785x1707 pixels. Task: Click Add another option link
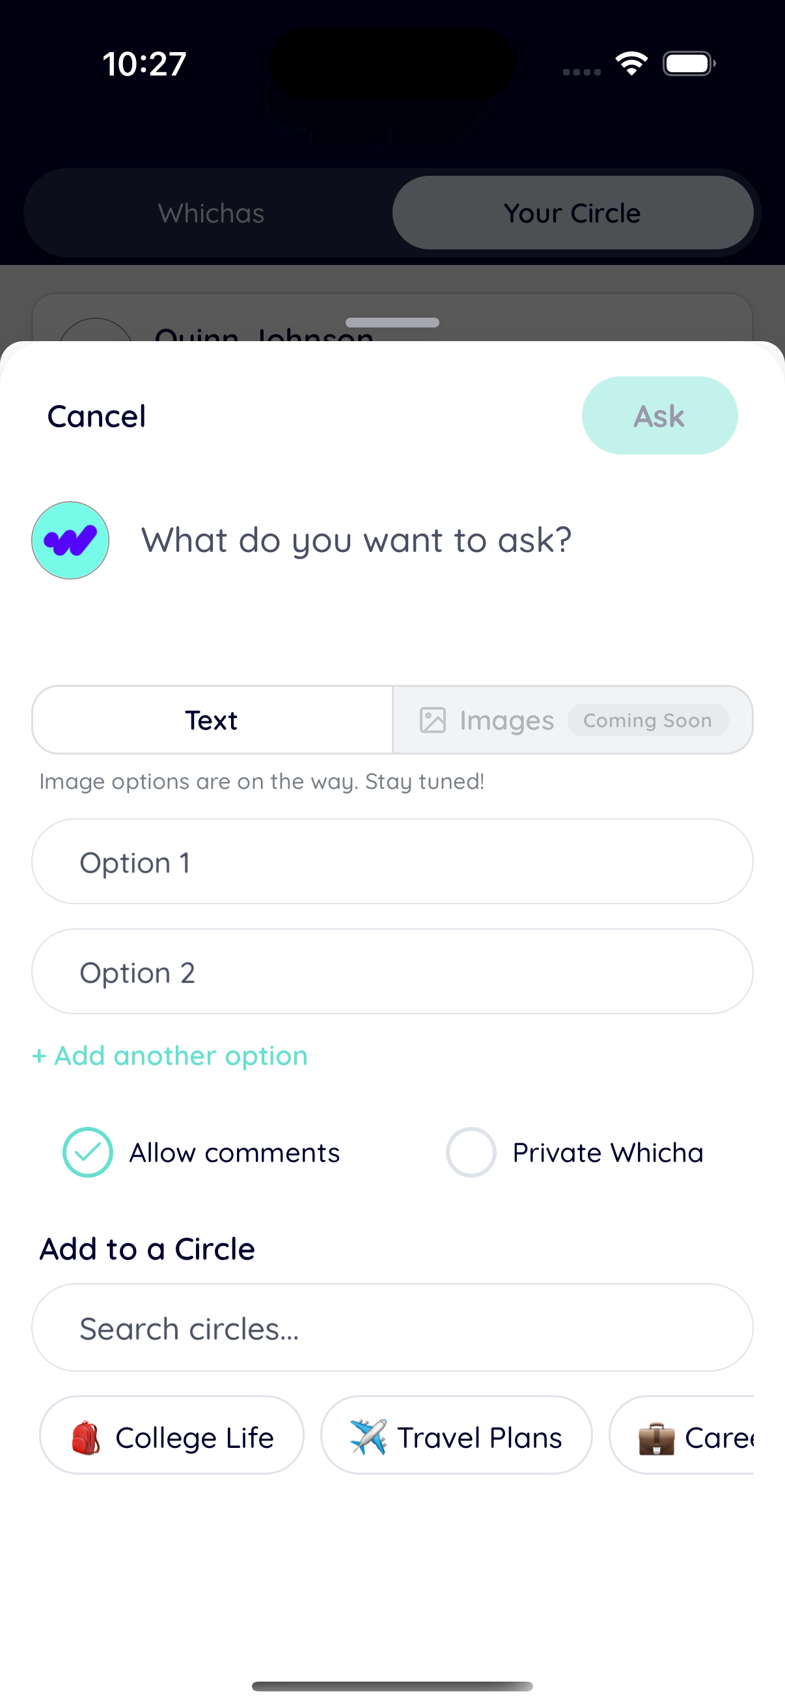tap(171, 1055)
